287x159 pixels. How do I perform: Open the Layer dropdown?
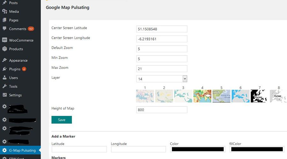click(x=161, y=79)
